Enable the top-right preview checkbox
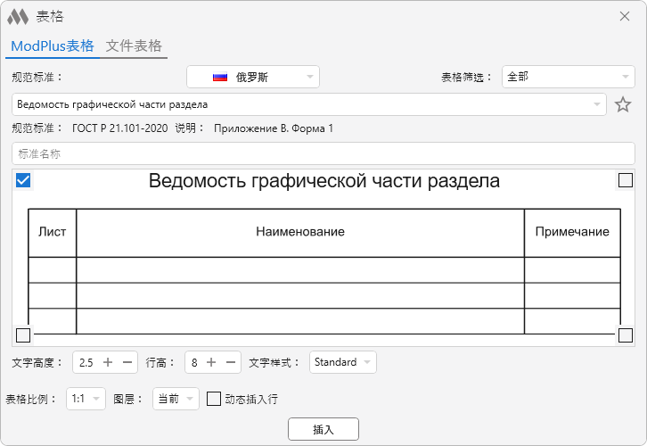647x446 pixels. point(626,181)
